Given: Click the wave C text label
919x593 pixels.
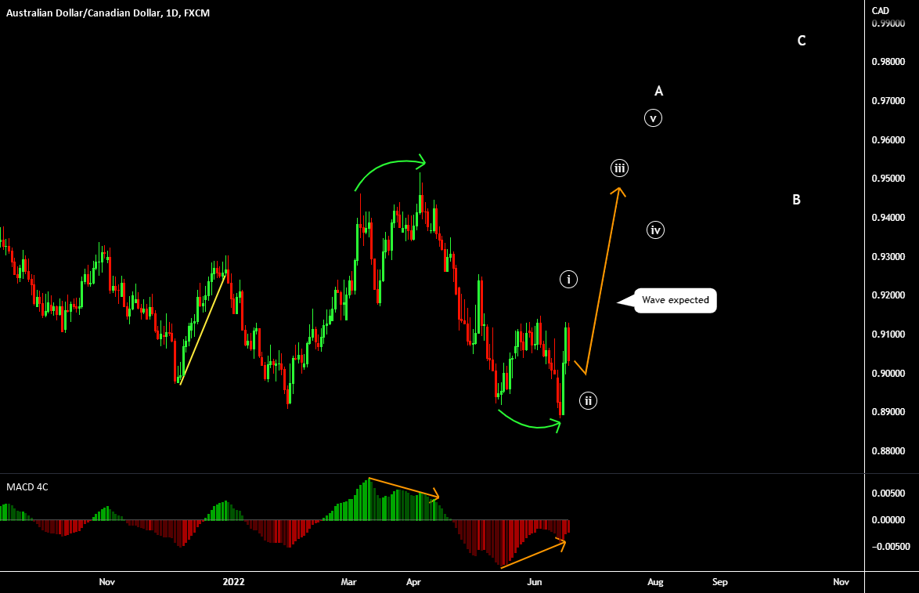Looking at the screenshot, I should pos(802,41).
